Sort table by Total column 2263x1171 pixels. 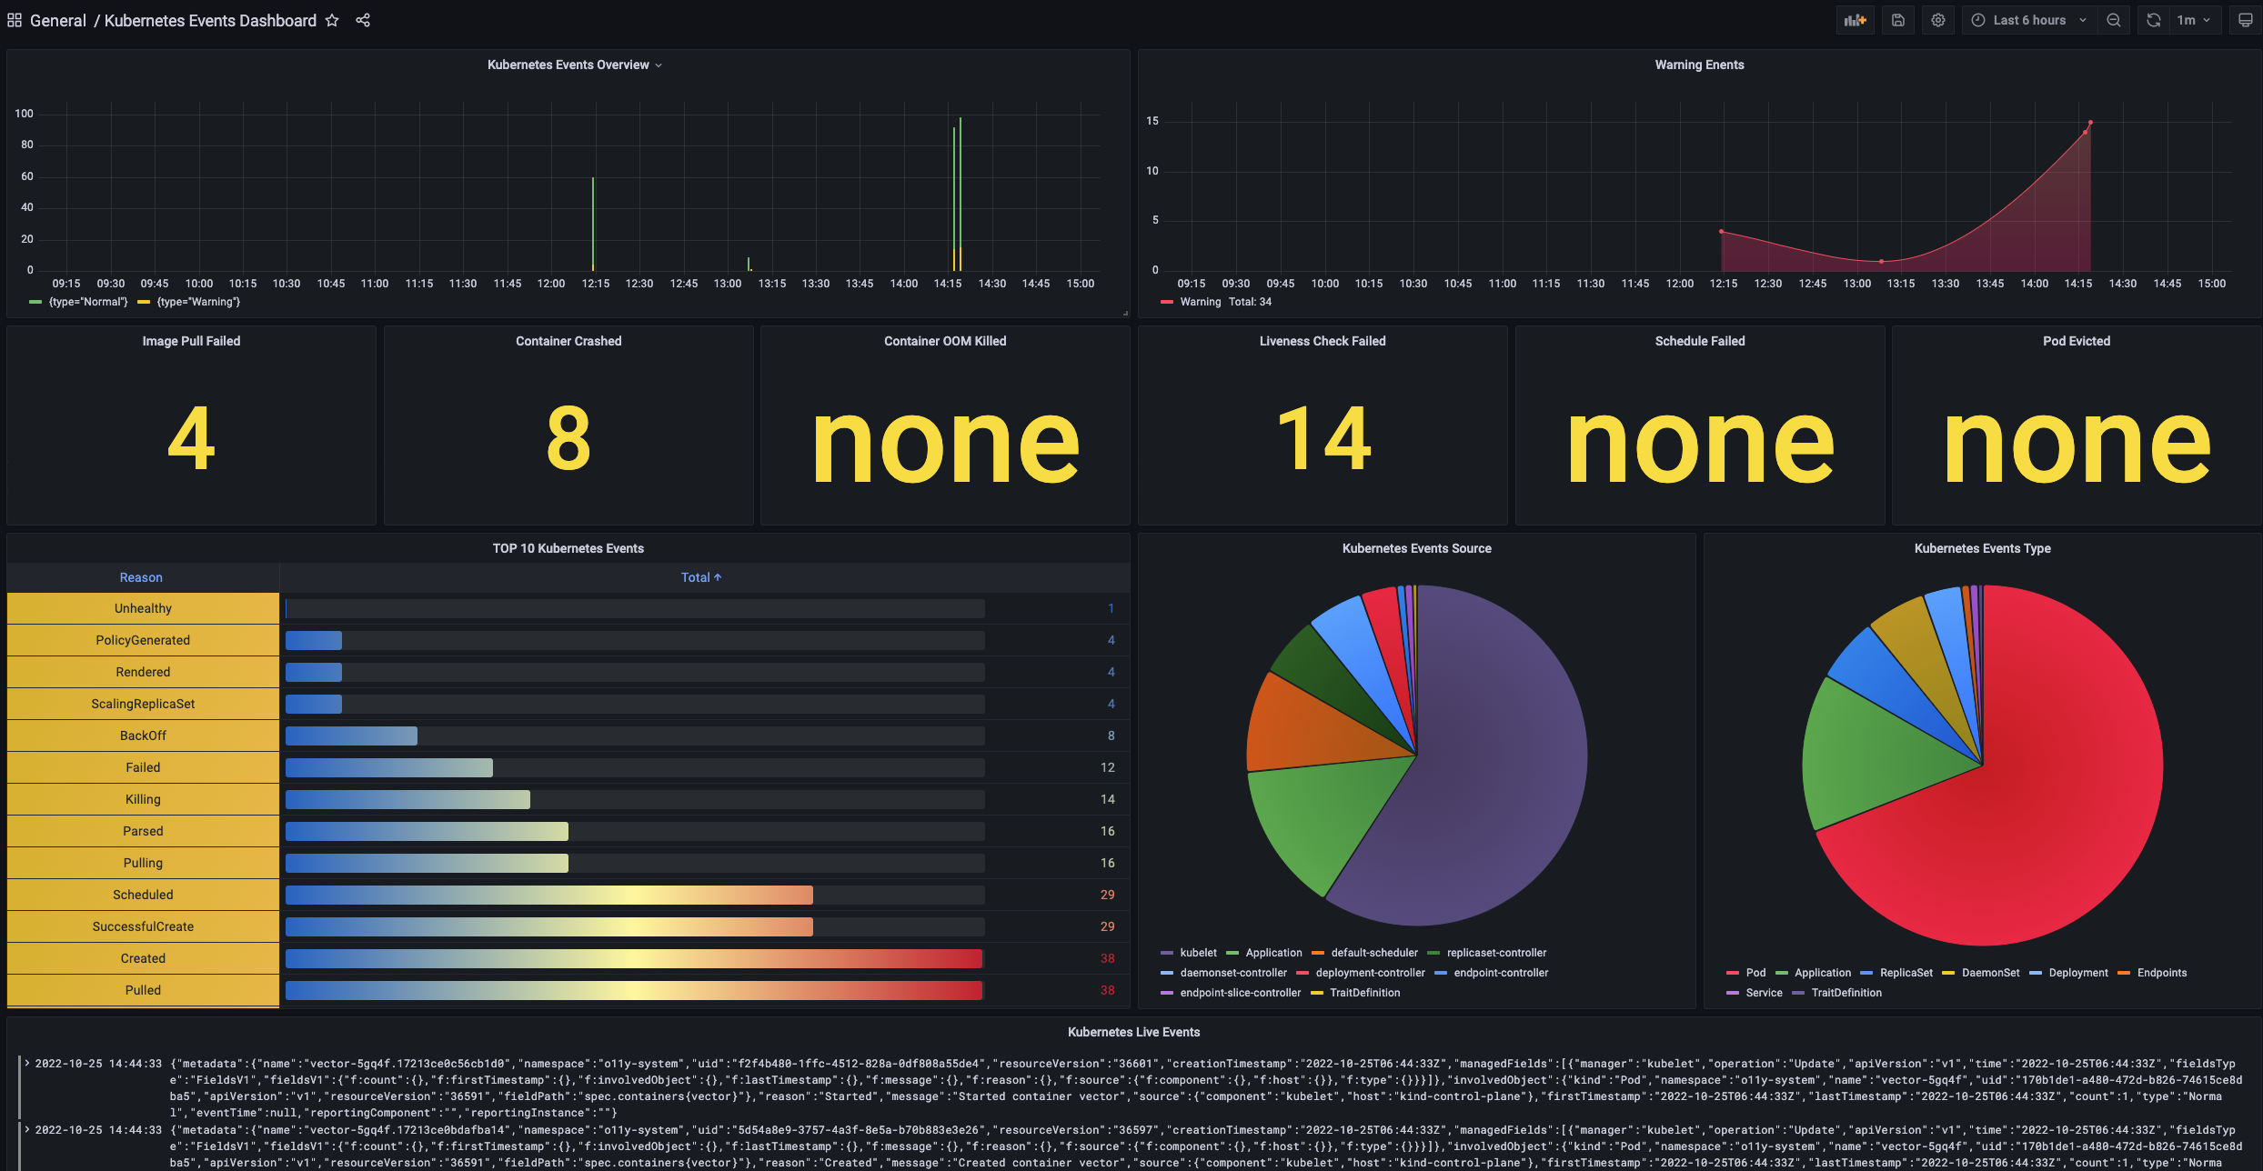(x=700, y=577)
